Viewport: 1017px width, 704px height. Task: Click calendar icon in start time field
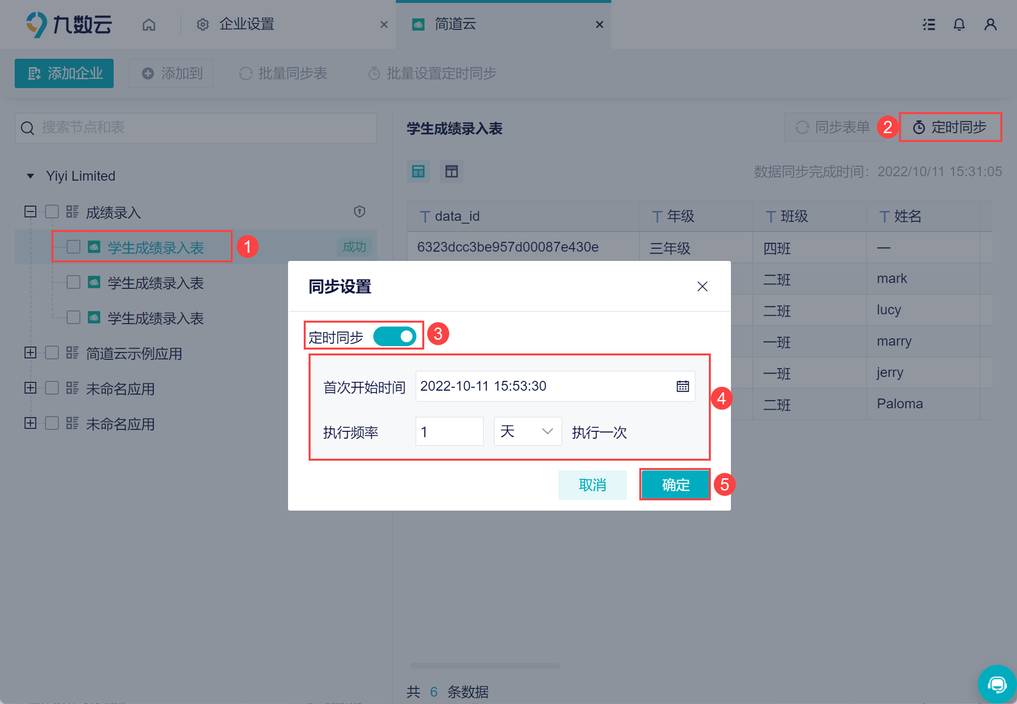(x=682, y=386)
